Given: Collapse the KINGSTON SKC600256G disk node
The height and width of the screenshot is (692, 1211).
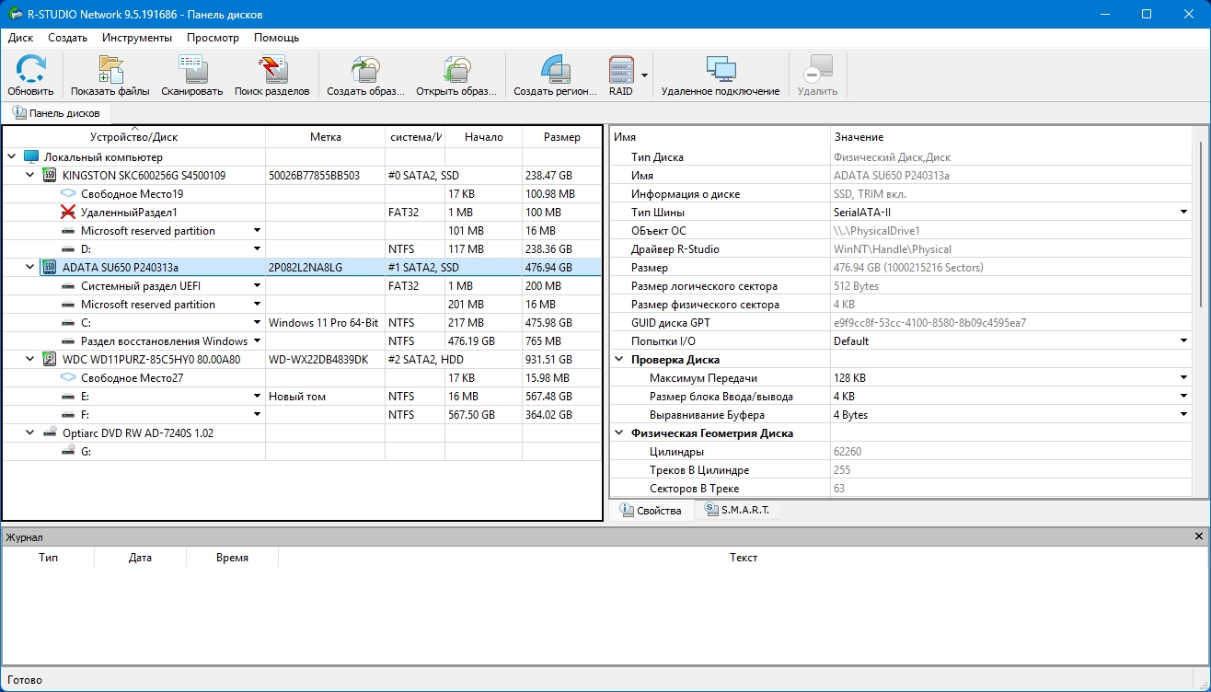Looking at the screenshot, I should pos(29,175).
